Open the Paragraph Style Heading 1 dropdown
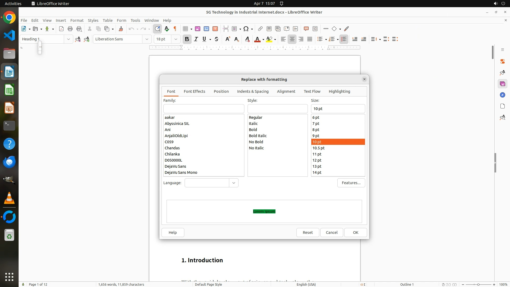The width and height of the screenshot is (510, 287). [x=68, y=39]
